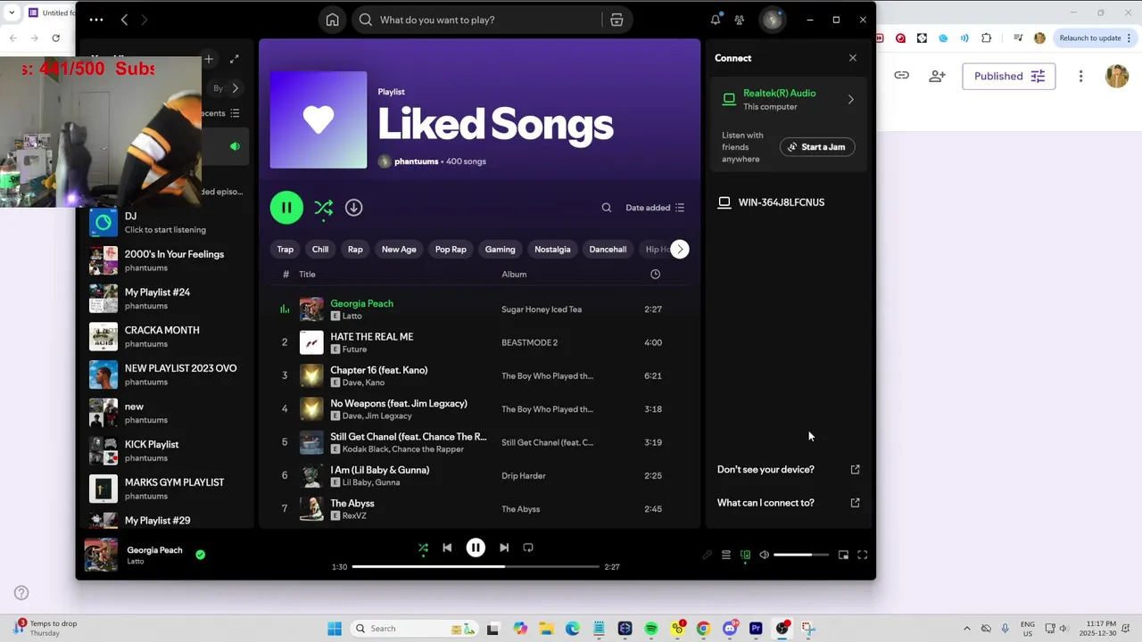Filter by the Rap genre chip
1142x642 pixels.
point(355,250)
